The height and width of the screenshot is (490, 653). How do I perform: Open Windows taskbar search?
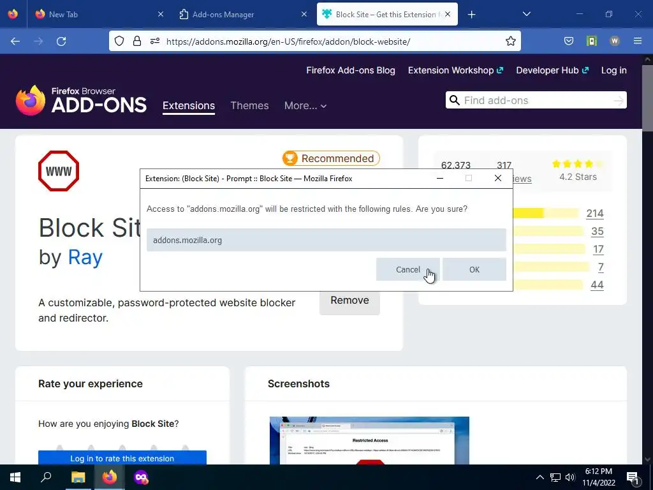[x=46, y=477]
